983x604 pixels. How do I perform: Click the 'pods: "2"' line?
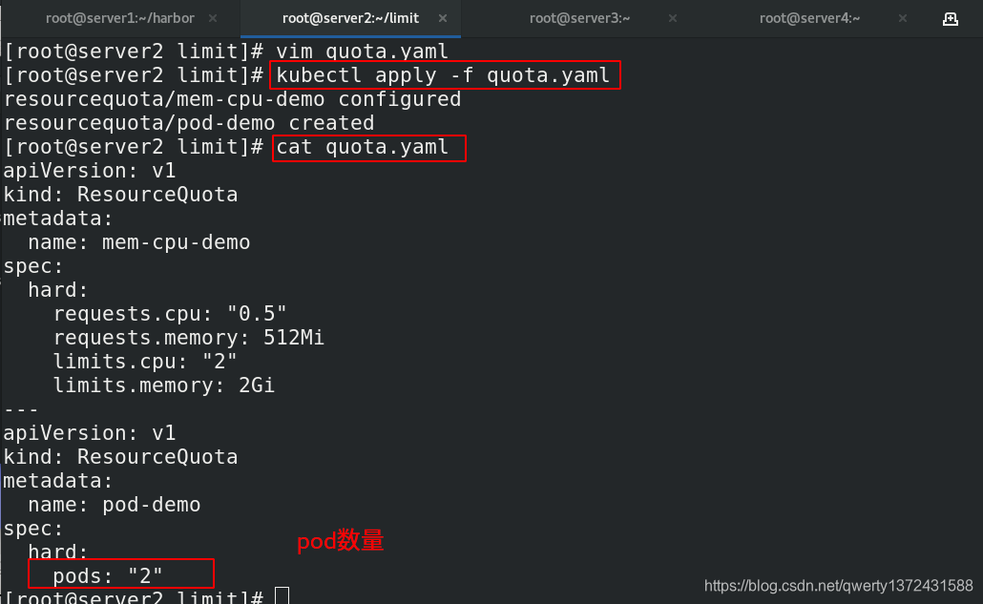[x=108, y=575]
